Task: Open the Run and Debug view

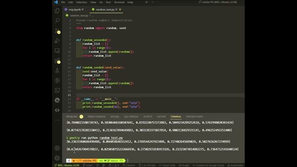Action: pos(57,40)
